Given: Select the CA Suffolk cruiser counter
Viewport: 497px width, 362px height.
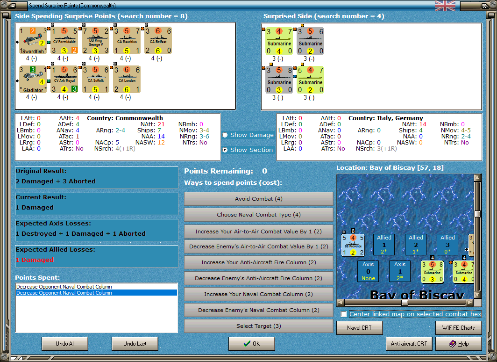Looking at the screenshot, I should [x=95, y=80].
